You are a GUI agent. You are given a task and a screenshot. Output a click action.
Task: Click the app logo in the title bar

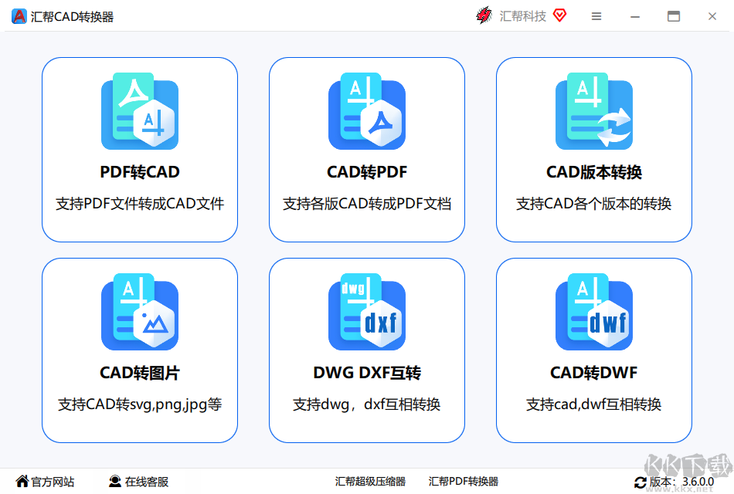[19, 15]
